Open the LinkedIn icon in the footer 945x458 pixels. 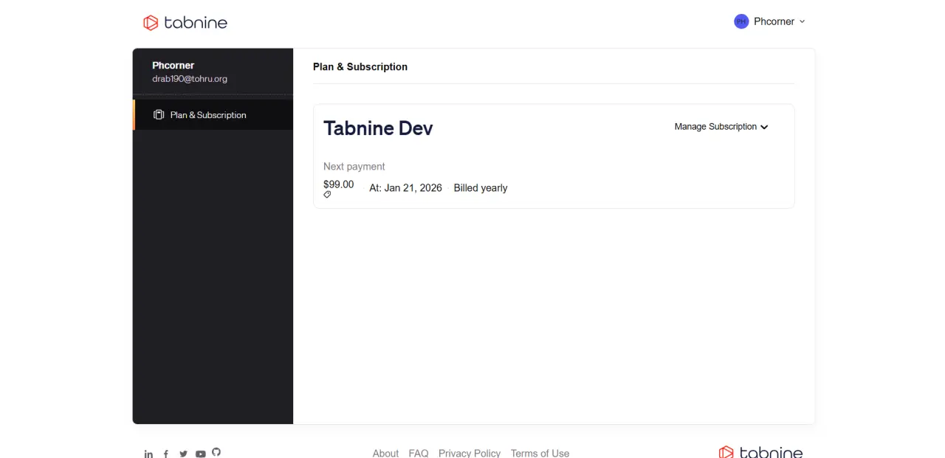(x=148, y=454)
